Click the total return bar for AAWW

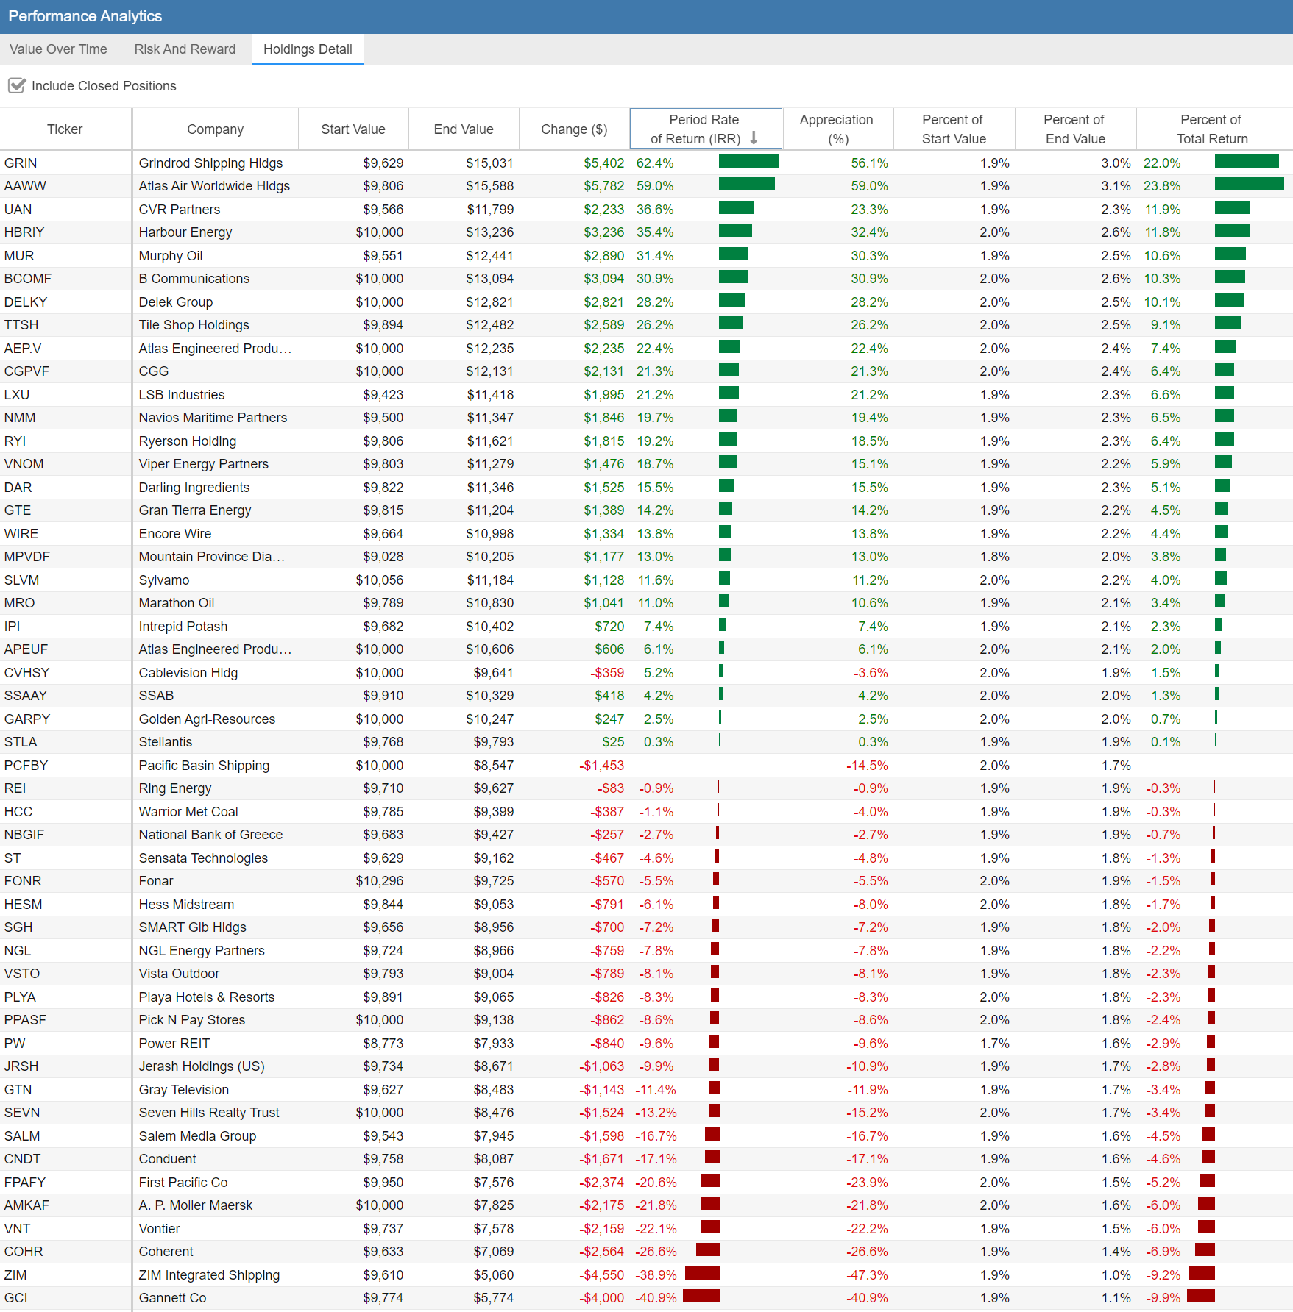(x=1249, y=185)
